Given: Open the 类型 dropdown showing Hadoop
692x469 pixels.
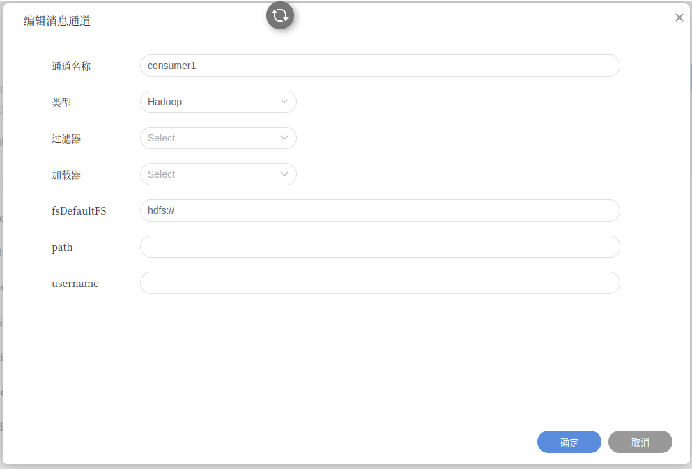Looking at the screenshot, I should tap(218, 102).
